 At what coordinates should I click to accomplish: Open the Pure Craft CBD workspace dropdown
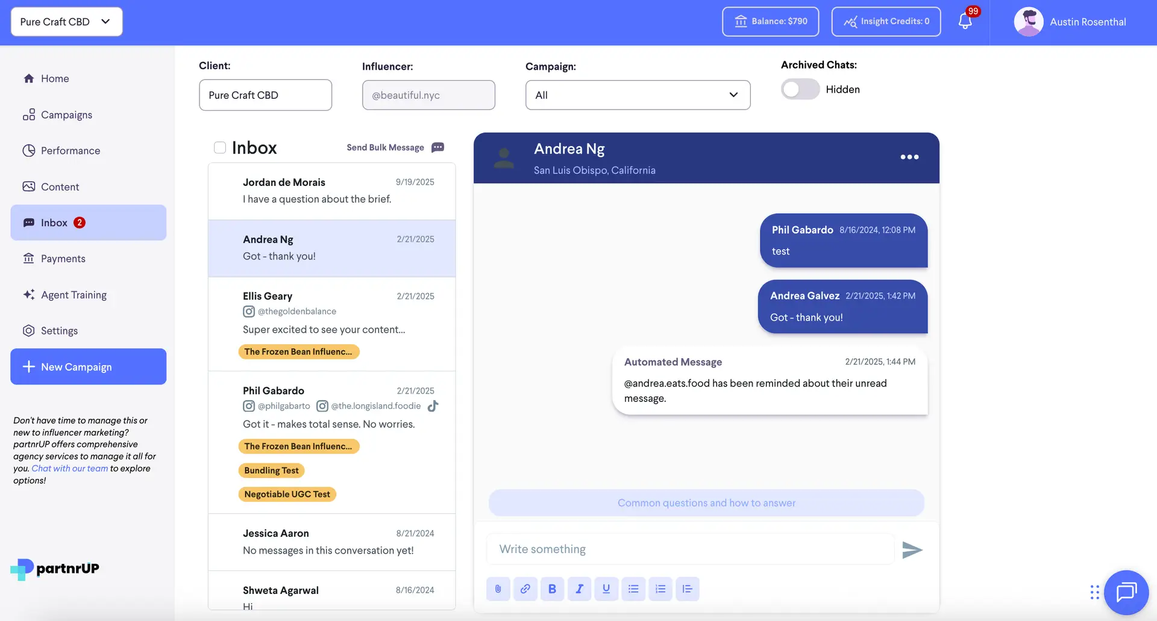coord(66,22)
